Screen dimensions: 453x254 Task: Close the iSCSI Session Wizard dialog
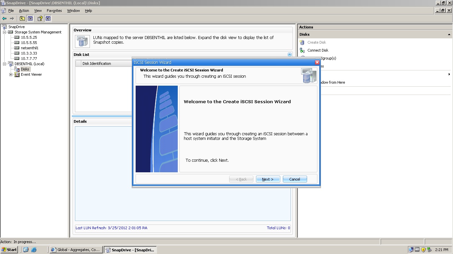tap(317, 62)
